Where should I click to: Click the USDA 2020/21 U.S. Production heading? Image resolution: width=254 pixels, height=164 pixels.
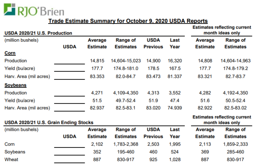38,33
